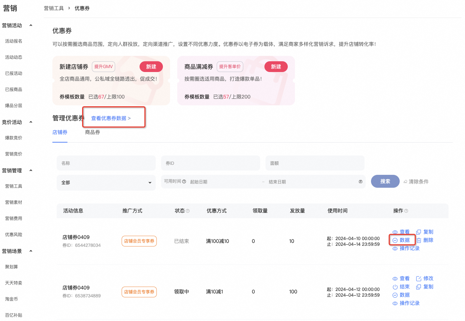Open 活动动态 in the sidebar
The image size is (465, 321).
pyautogui.click(x=14, y=57)
